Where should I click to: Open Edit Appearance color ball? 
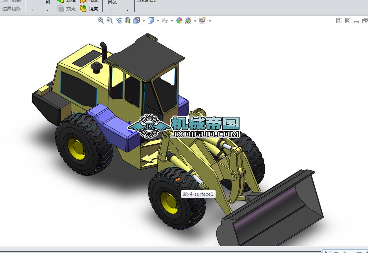(x=179, y=21)
